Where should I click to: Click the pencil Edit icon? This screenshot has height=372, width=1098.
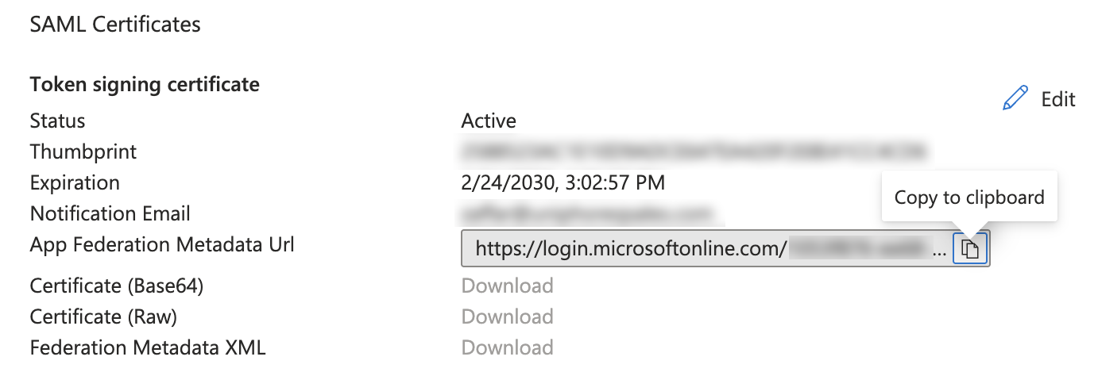[1015, 98]
